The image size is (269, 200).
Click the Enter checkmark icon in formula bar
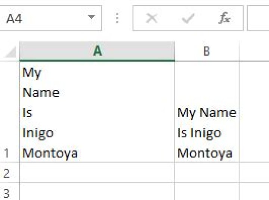click(x=188, y=18)
